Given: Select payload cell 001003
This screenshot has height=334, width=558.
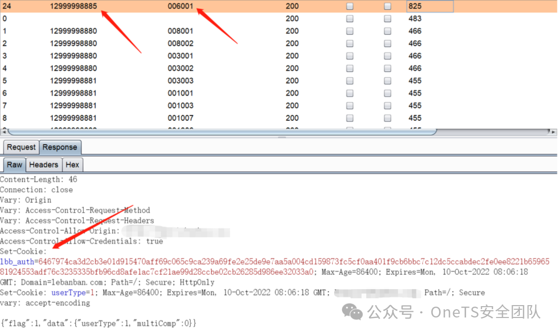Looking at the screenshot, I should click(180, 106).
